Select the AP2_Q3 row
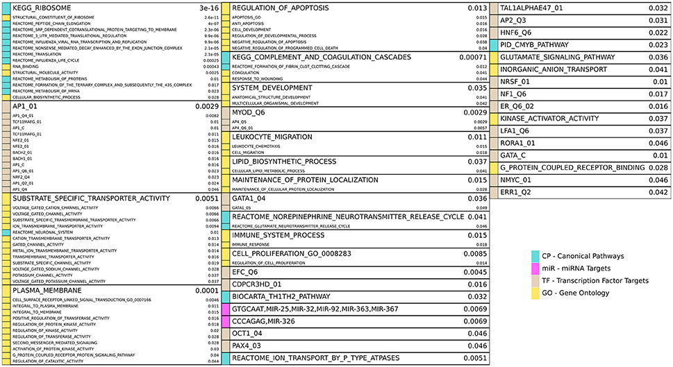The image size is (673, 367). [581, 21]
